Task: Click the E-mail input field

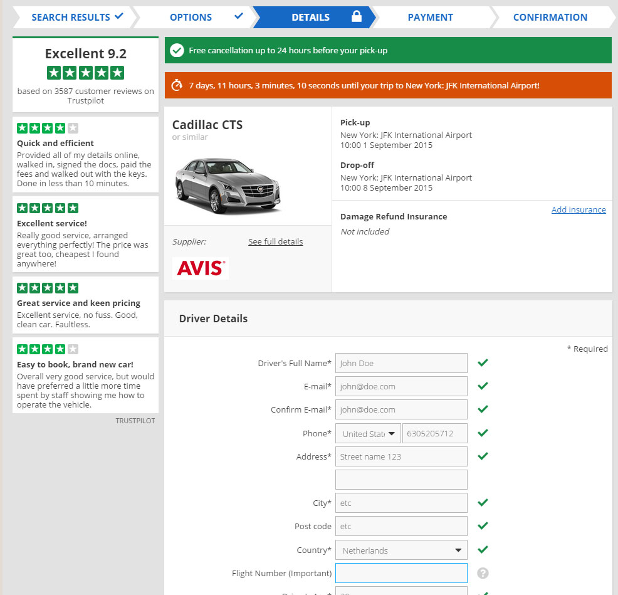Action: 401,386
